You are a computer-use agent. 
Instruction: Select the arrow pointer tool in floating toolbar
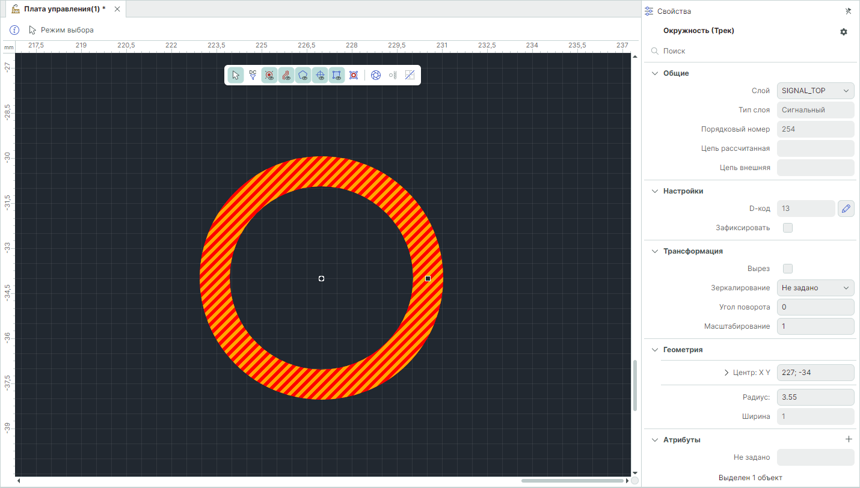(x=236, y=75)
